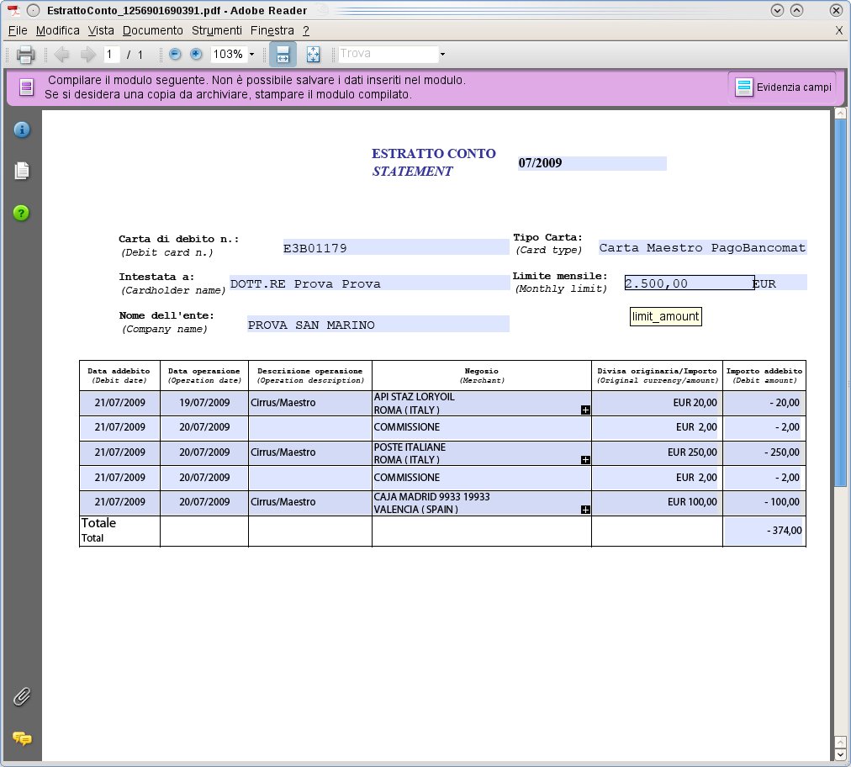
Task: Click the Print icon in toolbar
Action: pyautogui.click(x=25, y=55)
